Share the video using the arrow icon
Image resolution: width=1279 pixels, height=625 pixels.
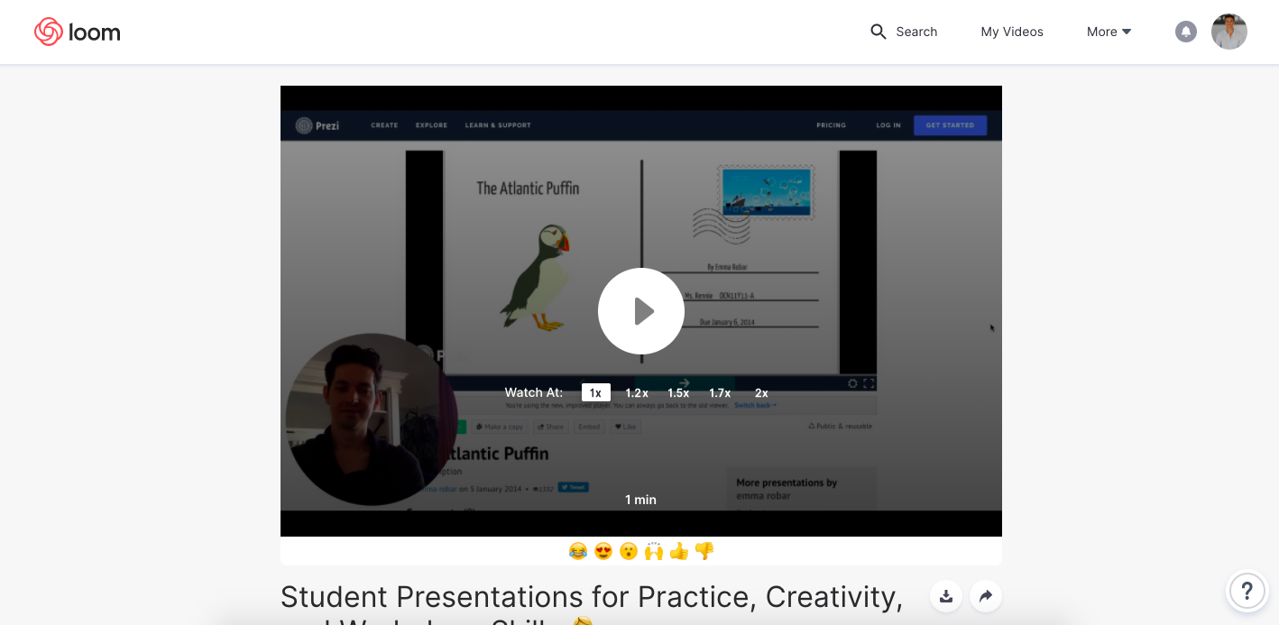(x=986, y=596)
